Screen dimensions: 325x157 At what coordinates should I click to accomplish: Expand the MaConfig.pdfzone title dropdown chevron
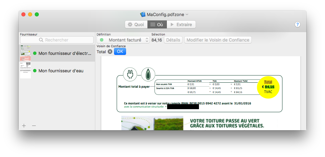[x=187, y=14]
